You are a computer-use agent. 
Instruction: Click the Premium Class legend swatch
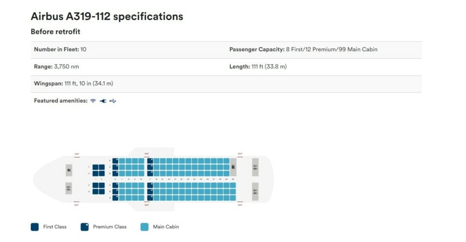click(x=84, y=227)
